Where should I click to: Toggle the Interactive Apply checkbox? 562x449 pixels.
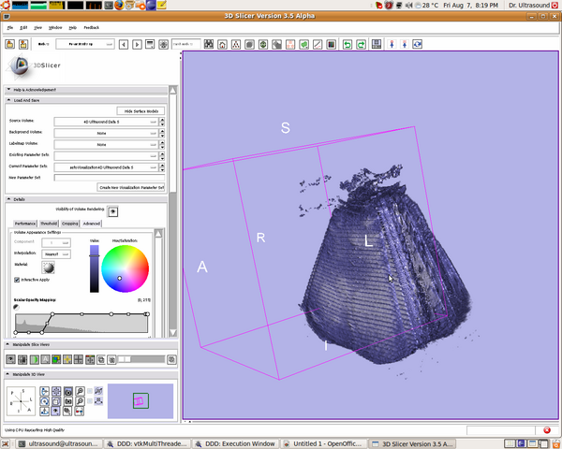17,280
